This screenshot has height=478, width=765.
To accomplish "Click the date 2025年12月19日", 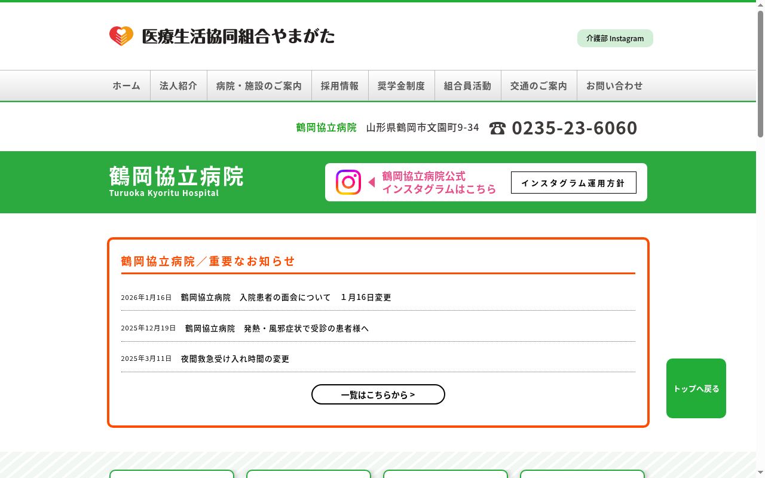I will click(149, 328).
